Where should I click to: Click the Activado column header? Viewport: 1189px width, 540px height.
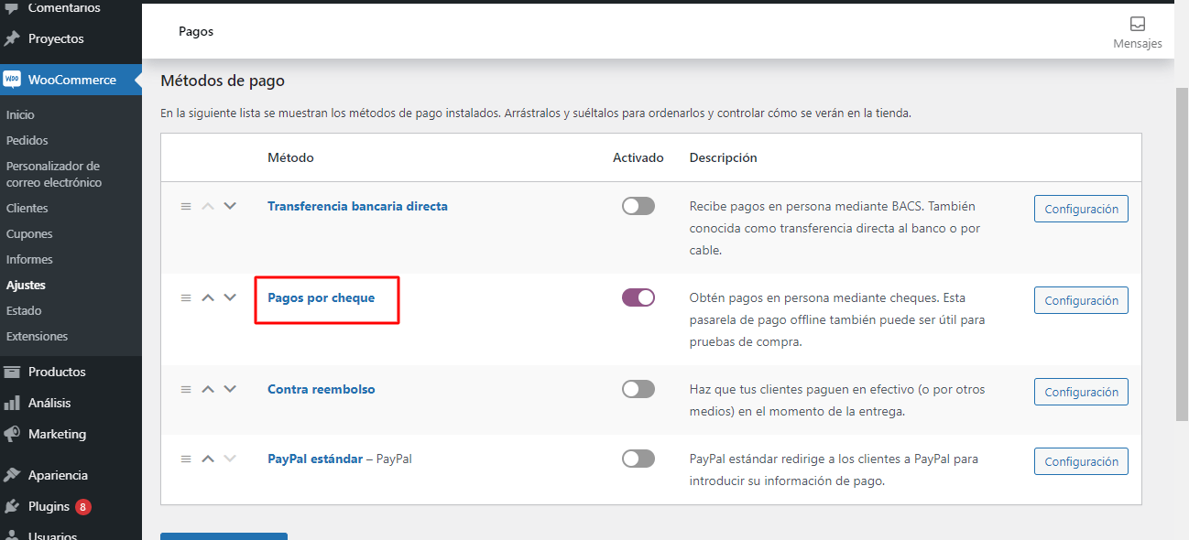(x=638, y=157)
